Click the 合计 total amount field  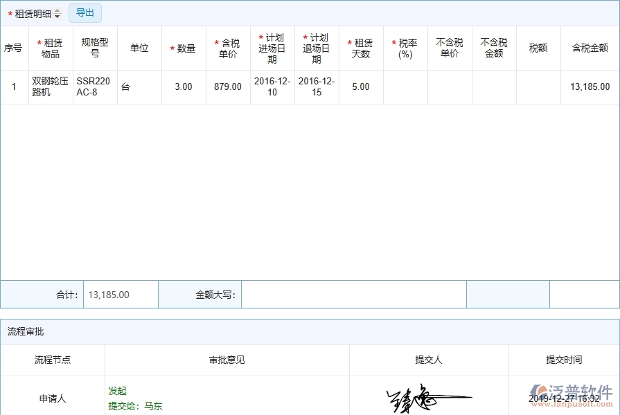coord(119,294)
